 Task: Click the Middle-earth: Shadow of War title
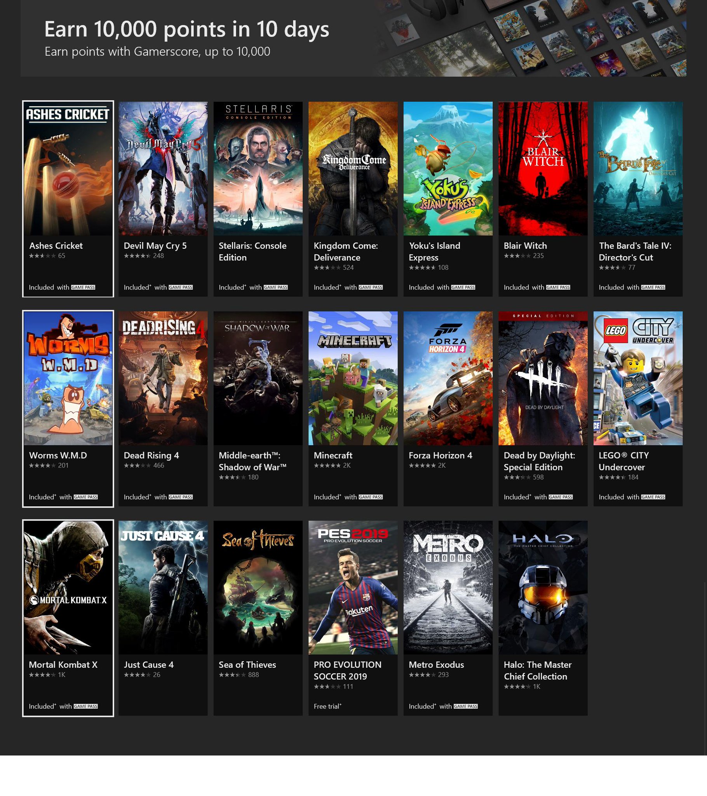tap(252, 461)
